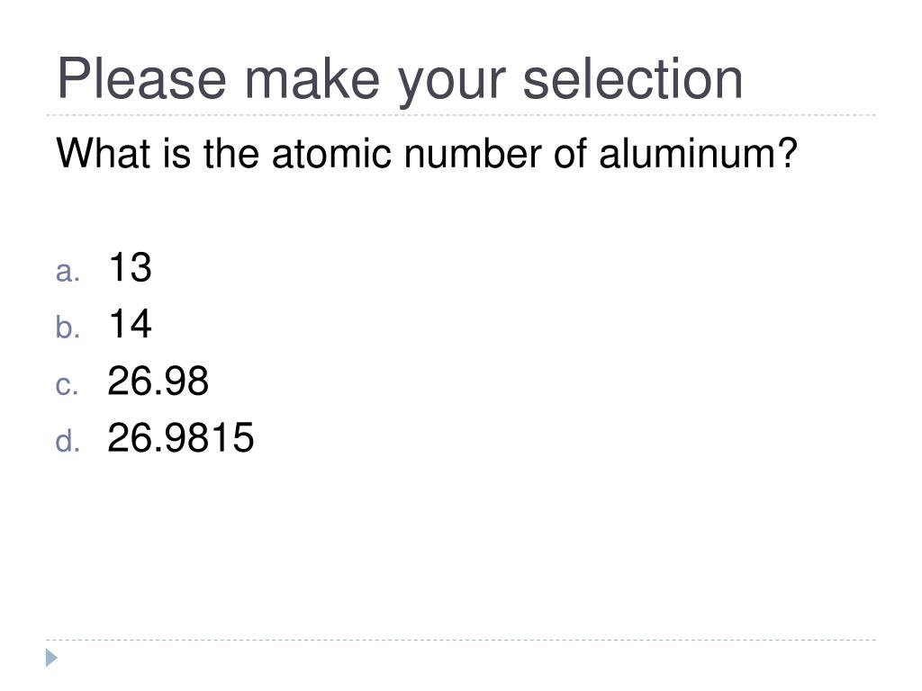Click the word selection in the title

pyautogui.click(x=633, y=79)
